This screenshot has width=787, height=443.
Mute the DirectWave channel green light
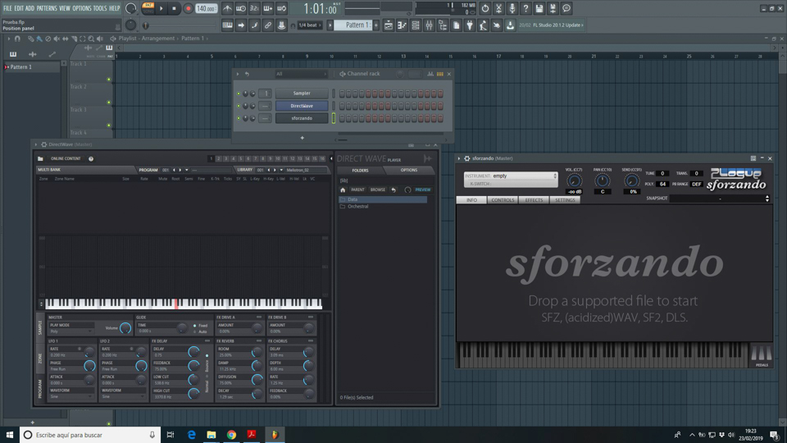(x=239, y=106)
